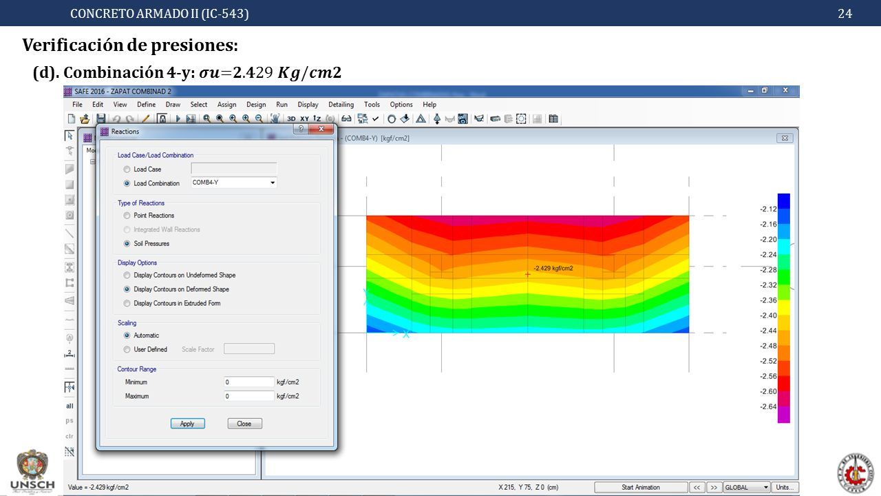Select the User Defined scaling radio button
The width and height of the screenshot is (881, 496).
pos(127,349)
